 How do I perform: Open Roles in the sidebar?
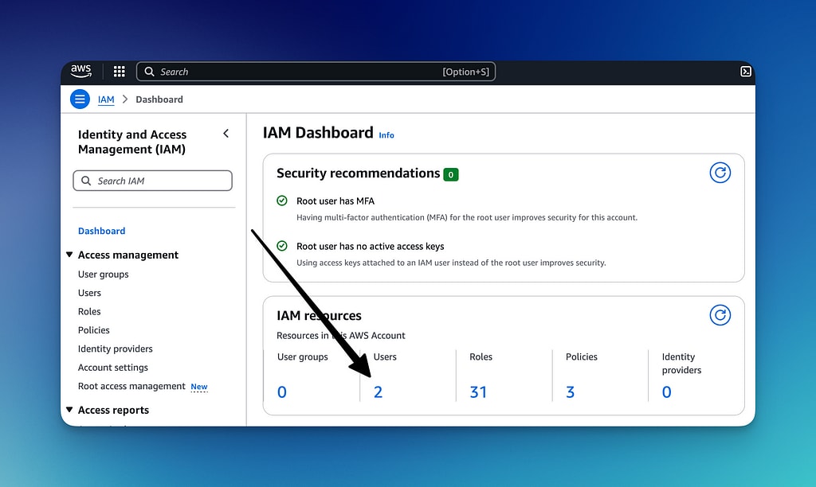click(x=89, y=311)
